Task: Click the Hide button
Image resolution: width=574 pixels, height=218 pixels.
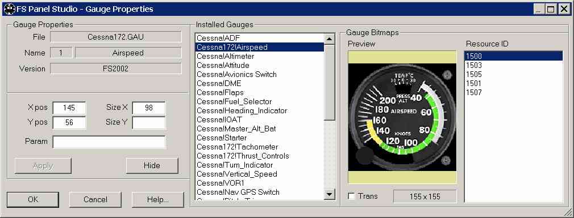Action: click(152, 165)
